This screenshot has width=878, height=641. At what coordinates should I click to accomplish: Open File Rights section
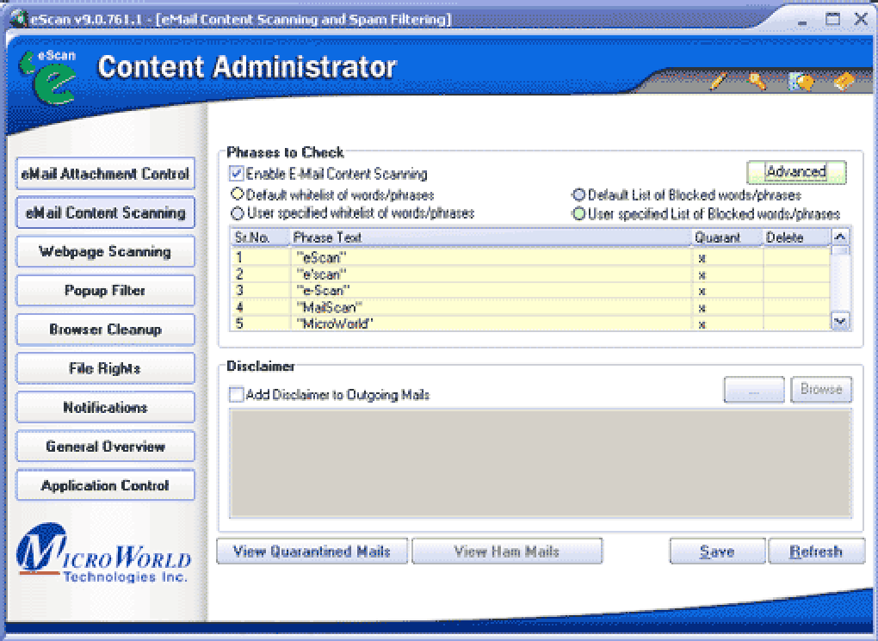tap(105, 368)
